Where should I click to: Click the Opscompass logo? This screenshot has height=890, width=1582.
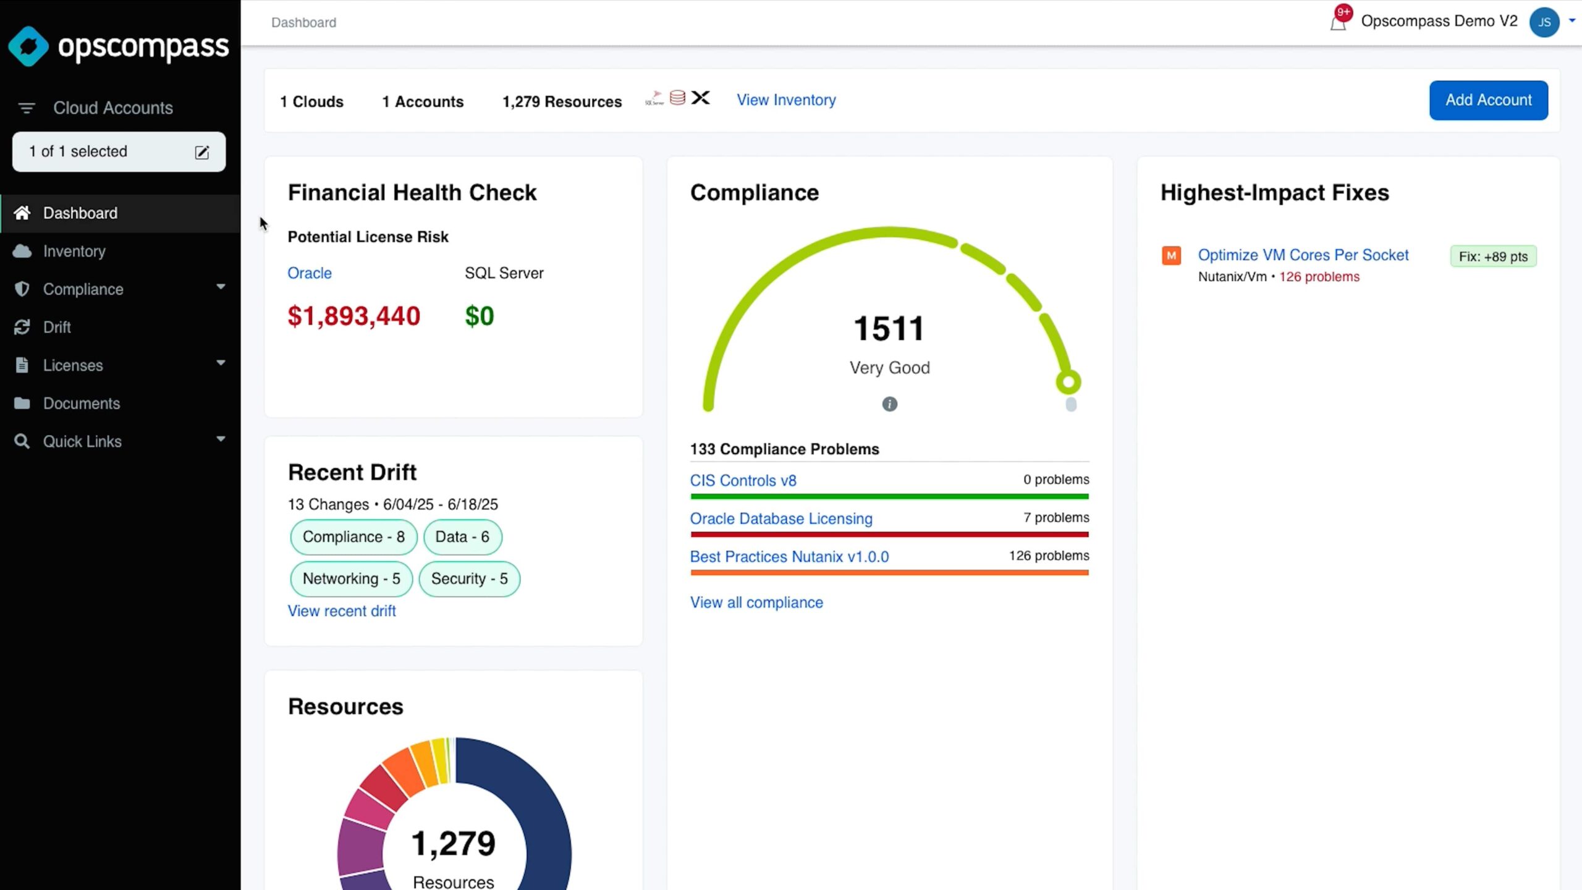pyautogui.click(x=118, y=46)
